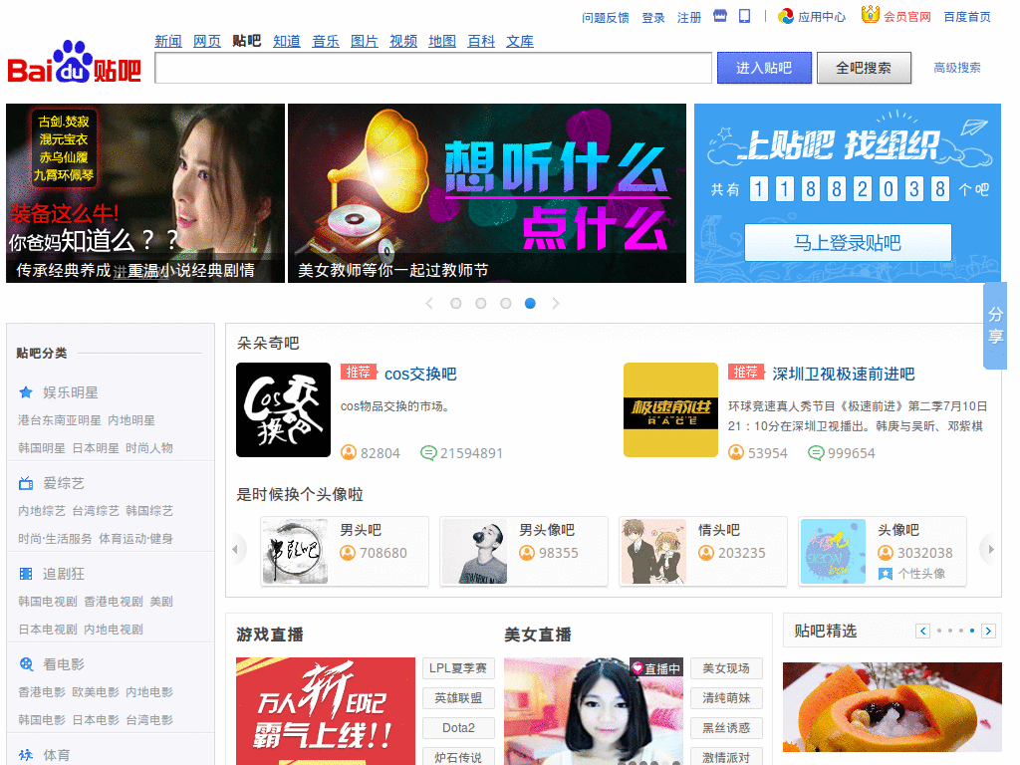1020x765 pixels.
Task: Click the 全吧搜索 button
Action: (864, 68)
